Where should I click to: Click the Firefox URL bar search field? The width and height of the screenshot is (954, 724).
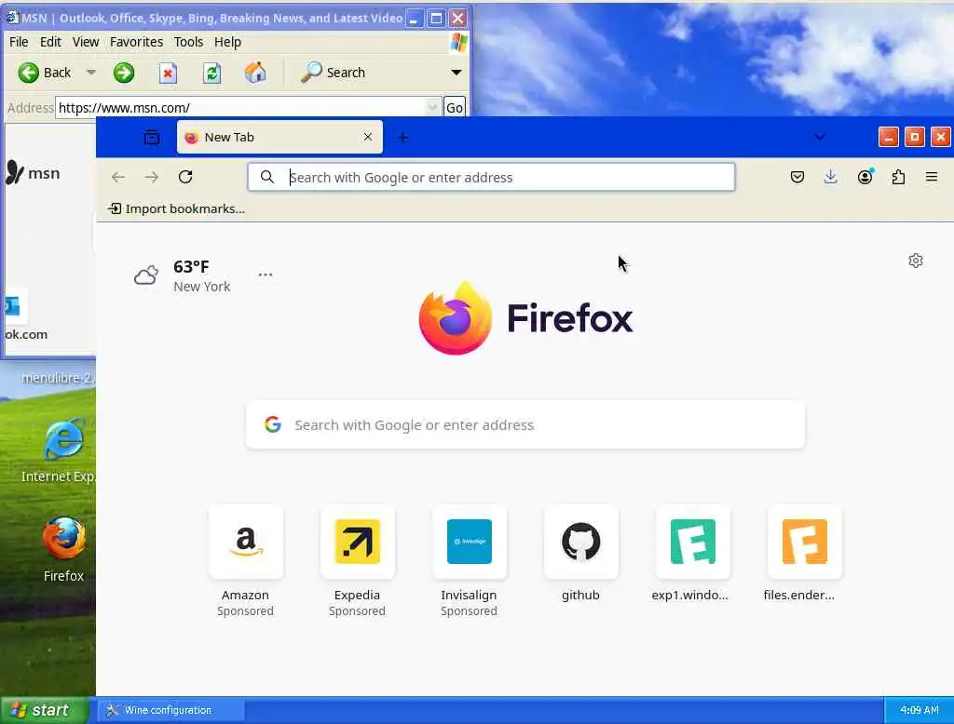(x=491, y=177)
